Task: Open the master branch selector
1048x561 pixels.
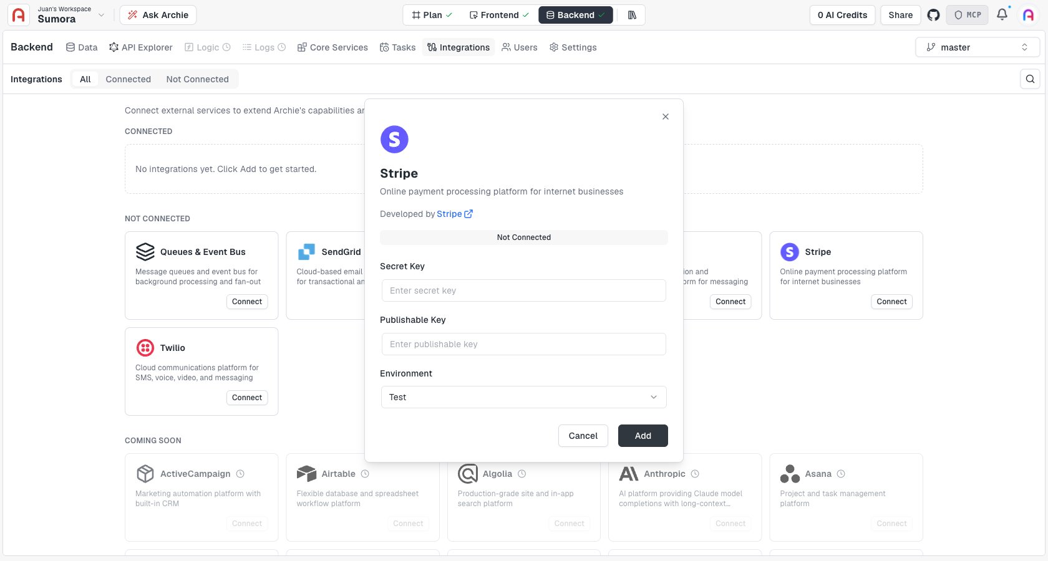Action: [x=978, y=47]
